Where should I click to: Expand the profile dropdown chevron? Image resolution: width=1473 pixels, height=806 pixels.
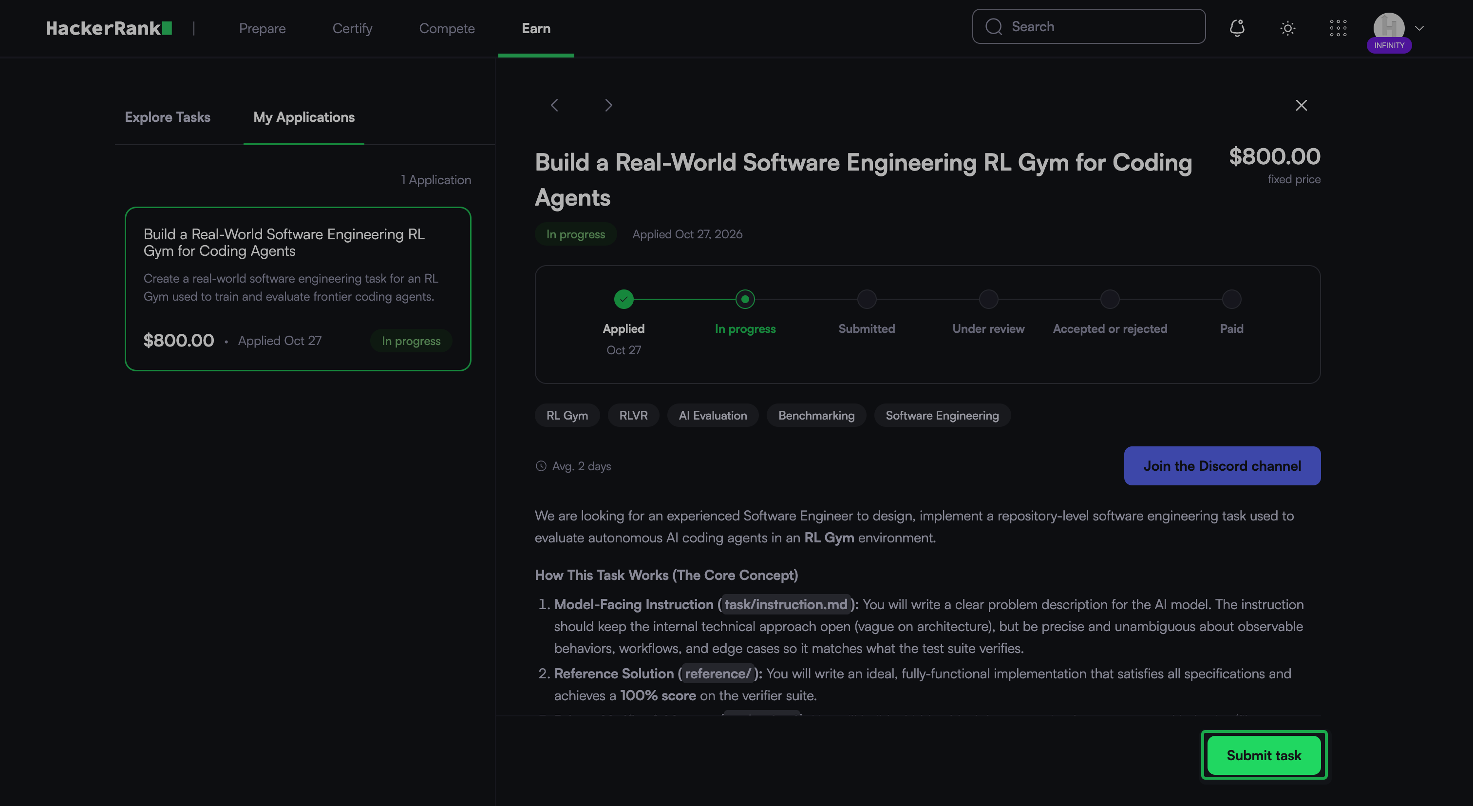1419,28
